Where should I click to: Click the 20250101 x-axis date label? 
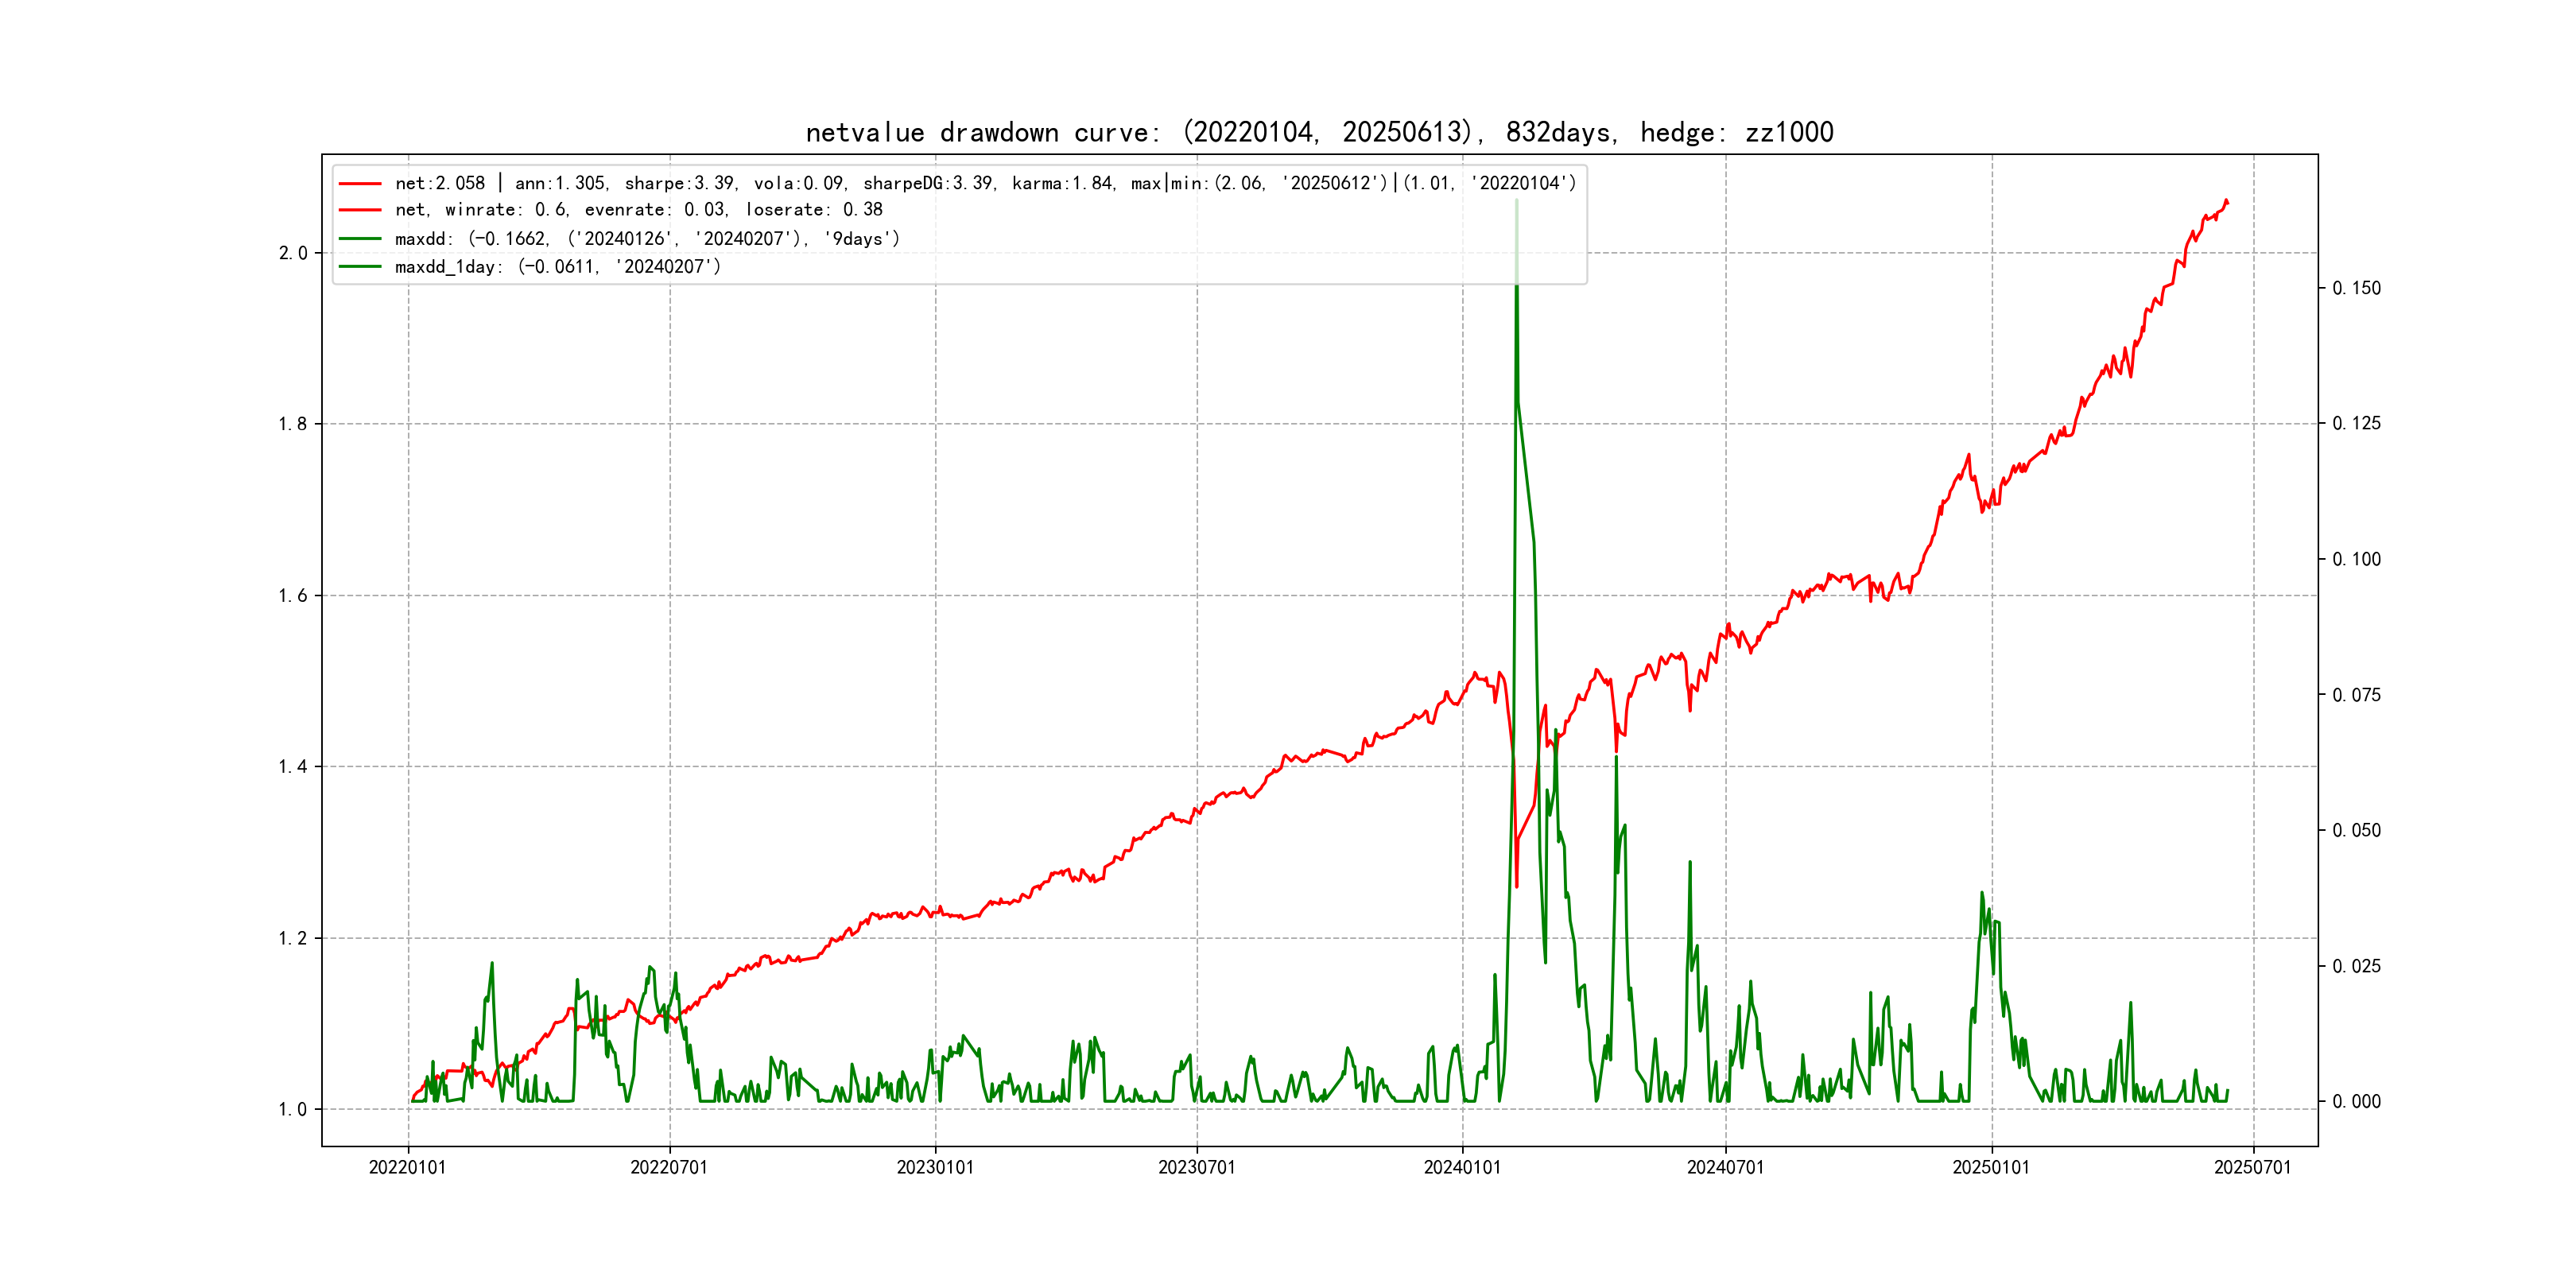(x=1991, y=1168)
